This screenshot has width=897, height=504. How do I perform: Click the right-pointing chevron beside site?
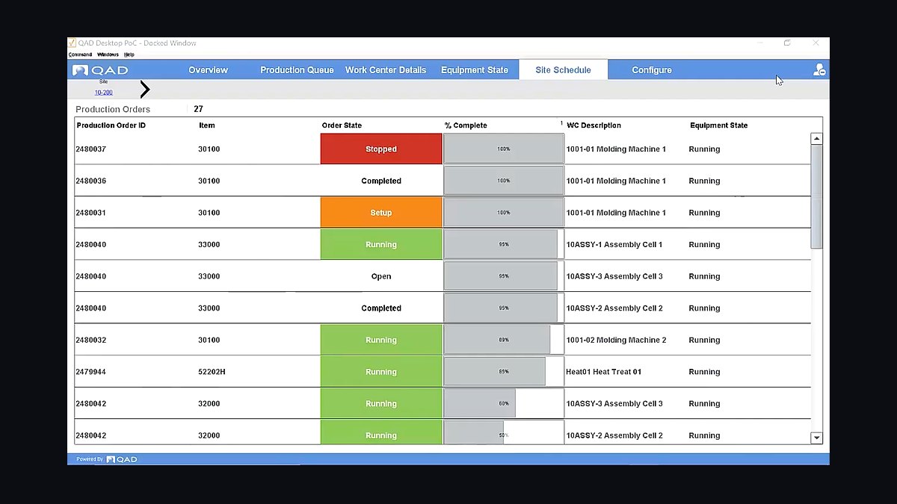pyautogui.click(x=145, y=90)
